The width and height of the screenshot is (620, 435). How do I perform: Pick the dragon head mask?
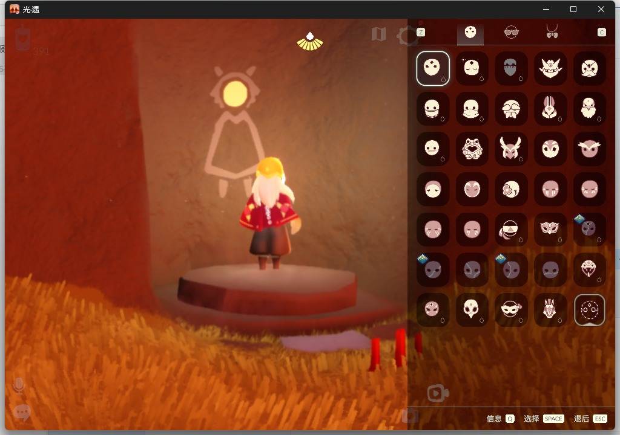(x=550, y=310)
